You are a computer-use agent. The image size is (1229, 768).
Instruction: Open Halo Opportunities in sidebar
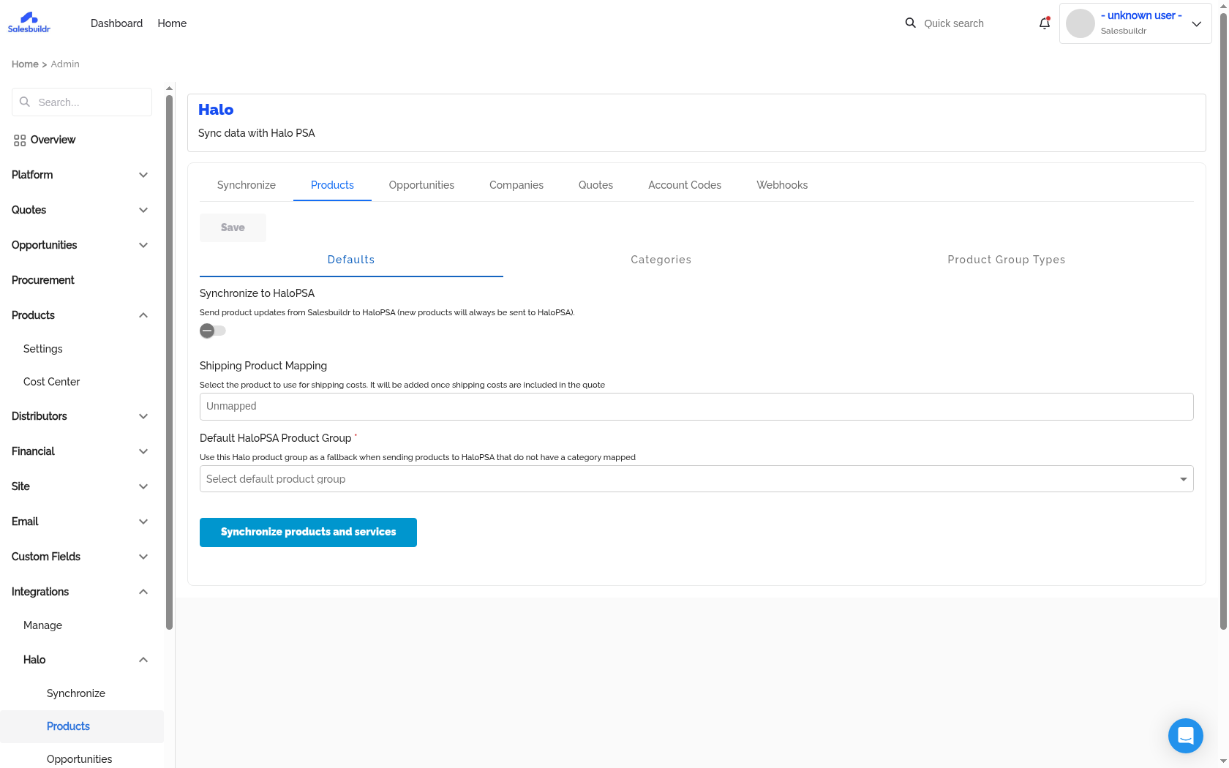pyautogui.click(x=80, y=759)
